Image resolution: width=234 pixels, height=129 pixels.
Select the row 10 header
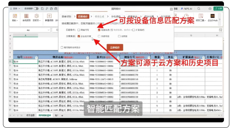(x=10, y=79)
